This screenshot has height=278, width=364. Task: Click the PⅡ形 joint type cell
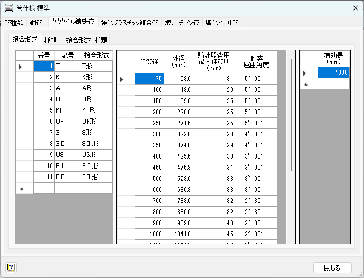click(97, 177)
